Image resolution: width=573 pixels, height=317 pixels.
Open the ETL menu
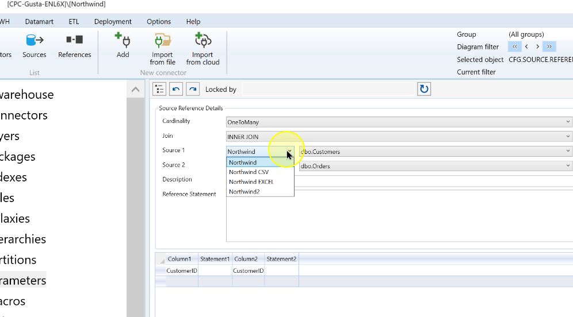point(74,21)
